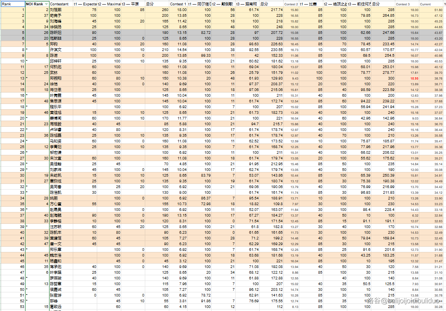
Task: Click the t1 — 比赛 column header
Action: 311,4
